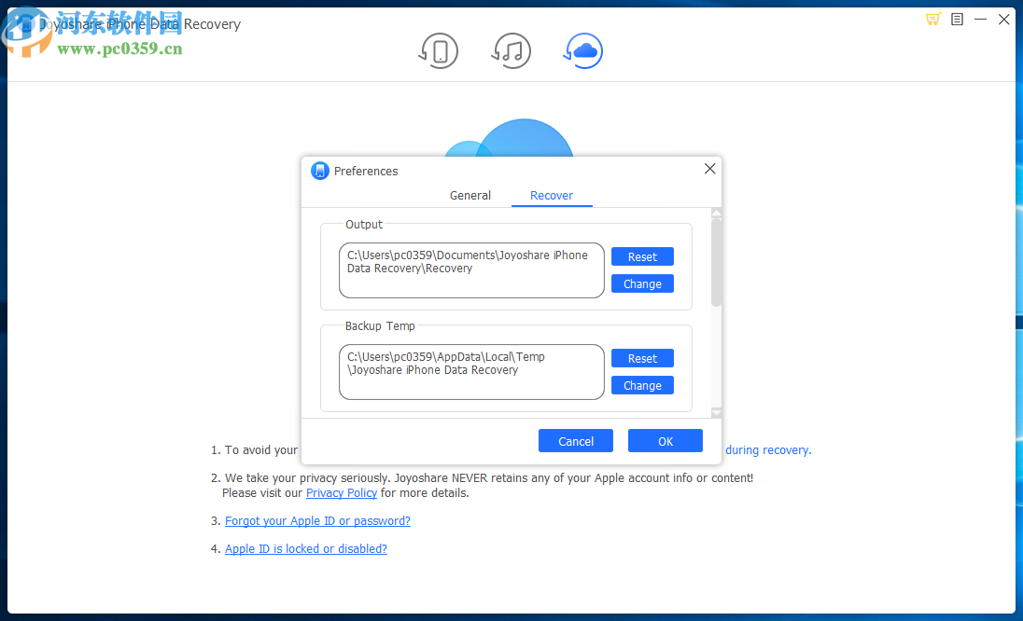Cancel the preferences changes
The height and width of the screenshot is (621, 1023).
[575, 440]
